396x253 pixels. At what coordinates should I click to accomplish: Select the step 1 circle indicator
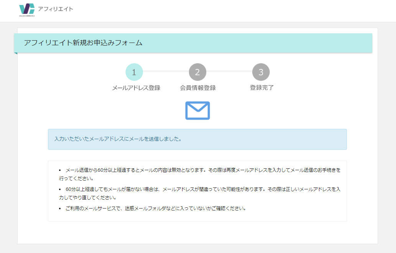click(x=134, y=72)
